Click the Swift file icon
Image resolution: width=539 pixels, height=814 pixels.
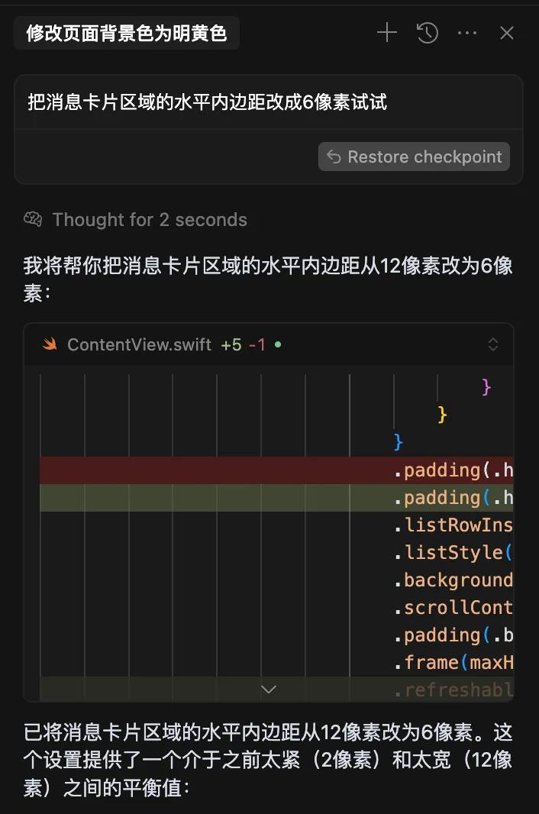pos(50,344)
